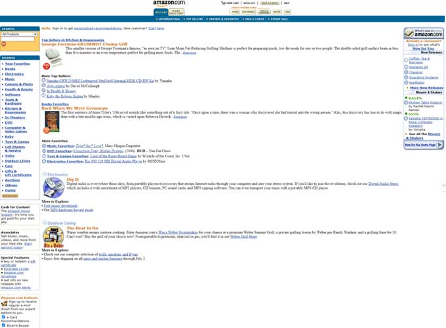The width and height of the screenshot is (446, 328).
Task: Open Auctions in the Browse list
Action: (x=12, y=180)
